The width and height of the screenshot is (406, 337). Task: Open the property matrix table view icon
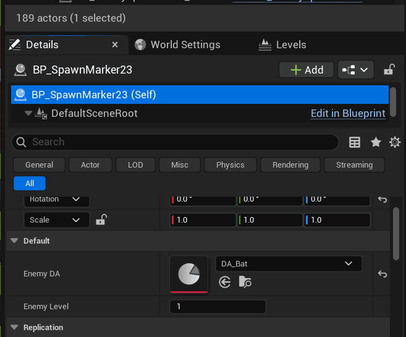pyautogui.click(x=355, y=142)
